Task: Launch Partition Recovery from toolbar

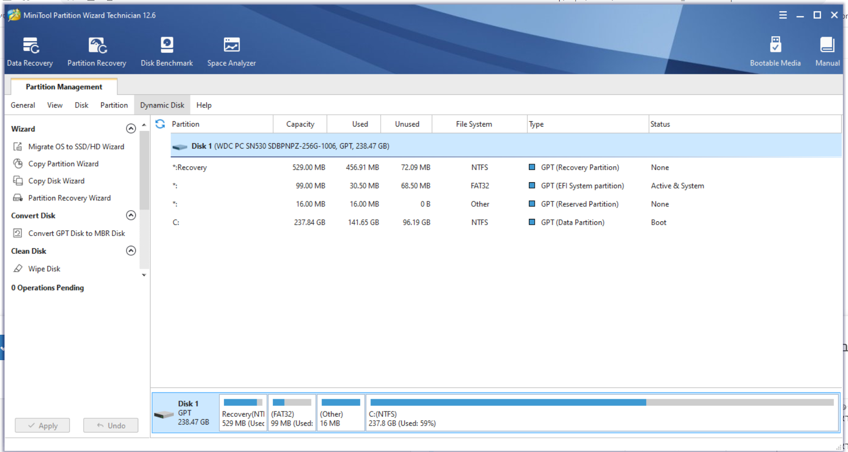Action: (x=97, y=52)
